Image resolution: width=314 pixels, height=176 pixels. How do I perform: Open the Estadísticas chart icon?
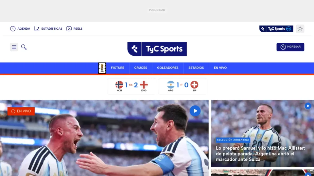(x=37, y=29)
